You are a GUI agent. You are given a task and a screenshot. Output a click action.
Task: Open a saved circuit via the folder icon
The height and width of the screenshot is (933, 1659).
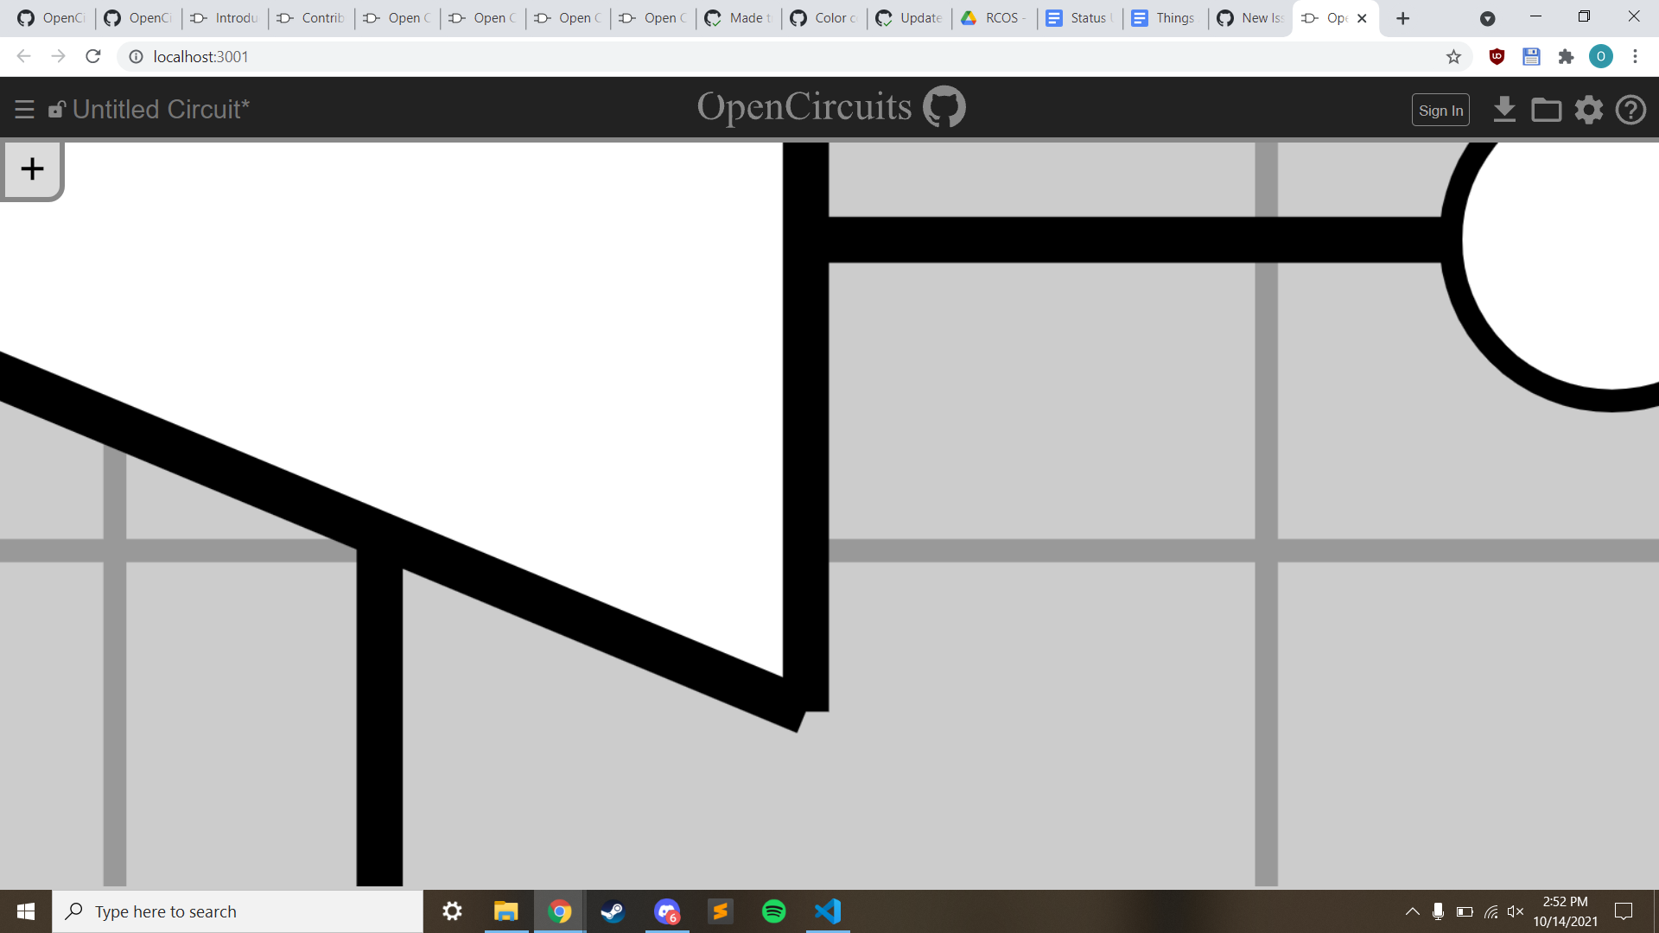click(1547, 110)
